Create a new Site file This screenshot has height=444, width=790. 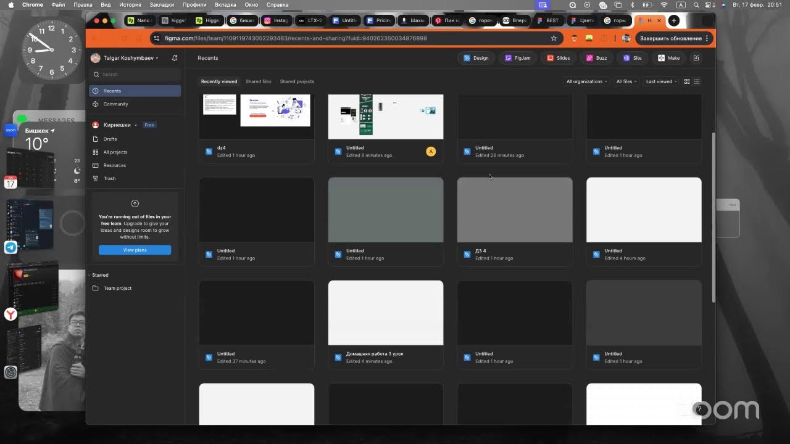tap(633, 58)
